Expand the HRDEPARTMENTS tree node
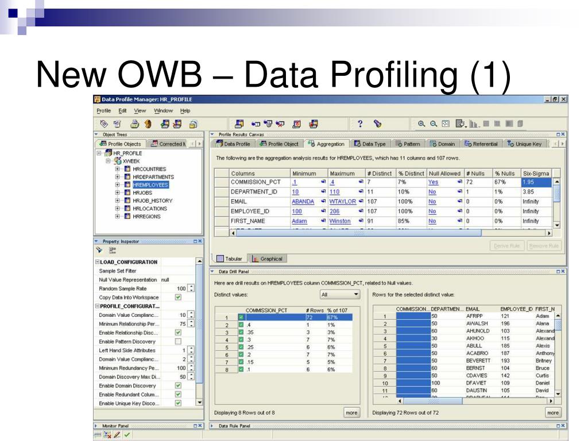The width and height of the screenshot is (588, 441). tap(117, 177)
